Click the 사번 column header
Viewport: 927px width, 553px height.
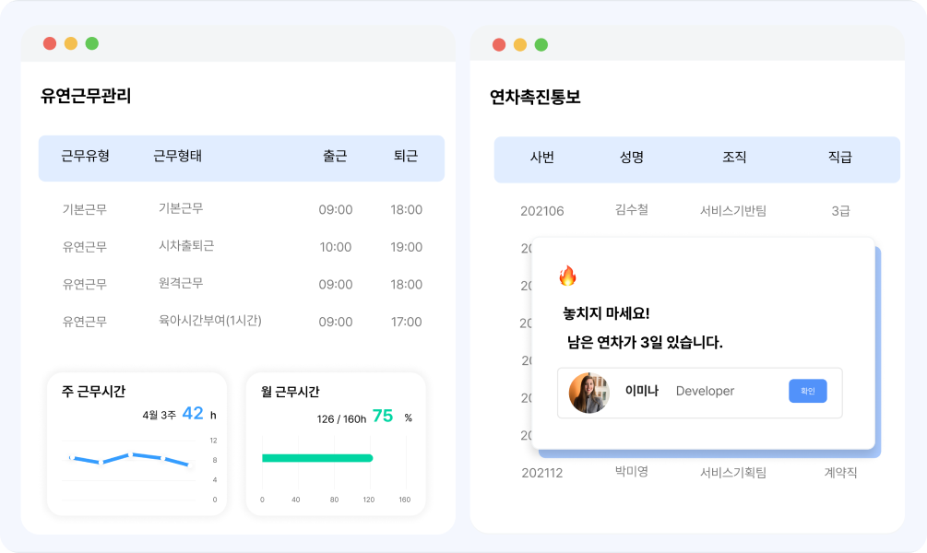542,158
